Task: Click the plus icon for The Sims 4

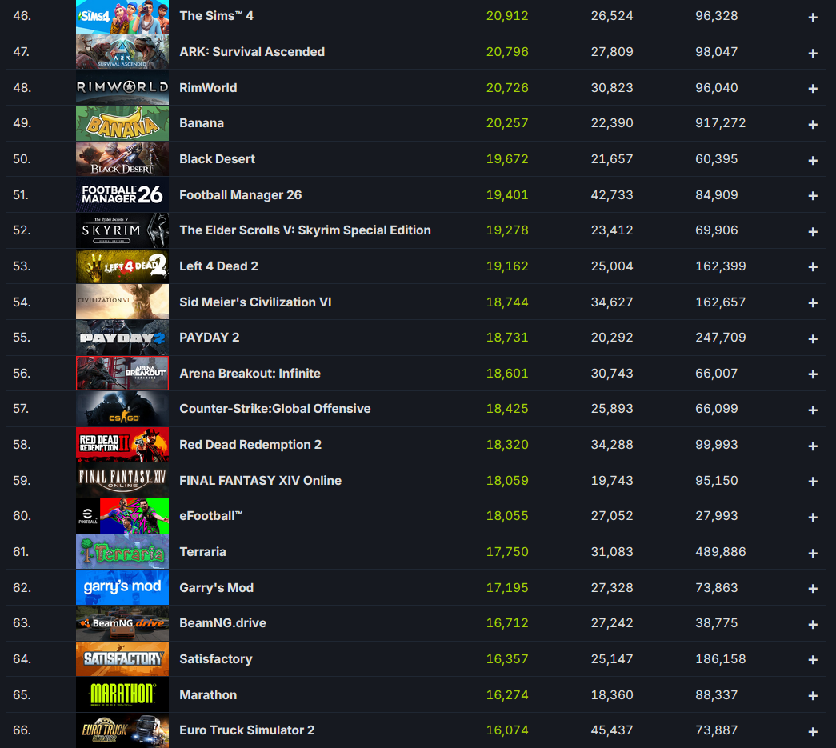Action: click(813, 18)
